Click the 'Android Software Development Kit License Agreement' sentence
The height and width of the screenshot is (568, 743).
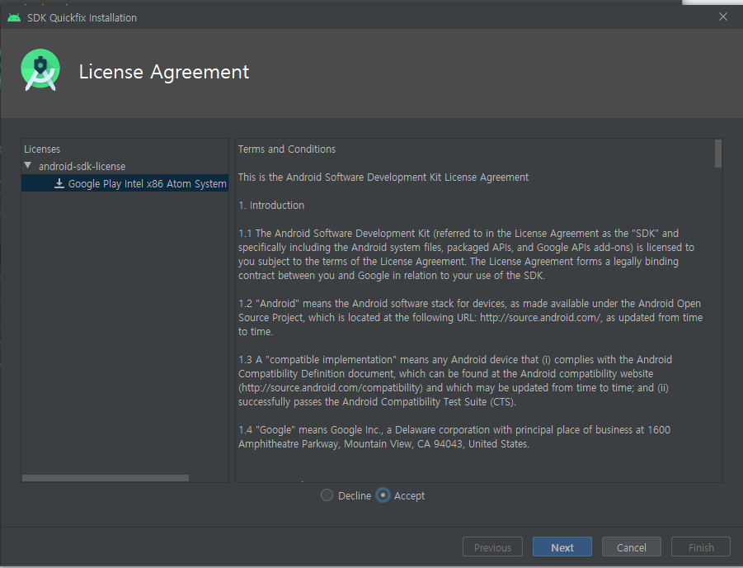[x=383, y=177]
